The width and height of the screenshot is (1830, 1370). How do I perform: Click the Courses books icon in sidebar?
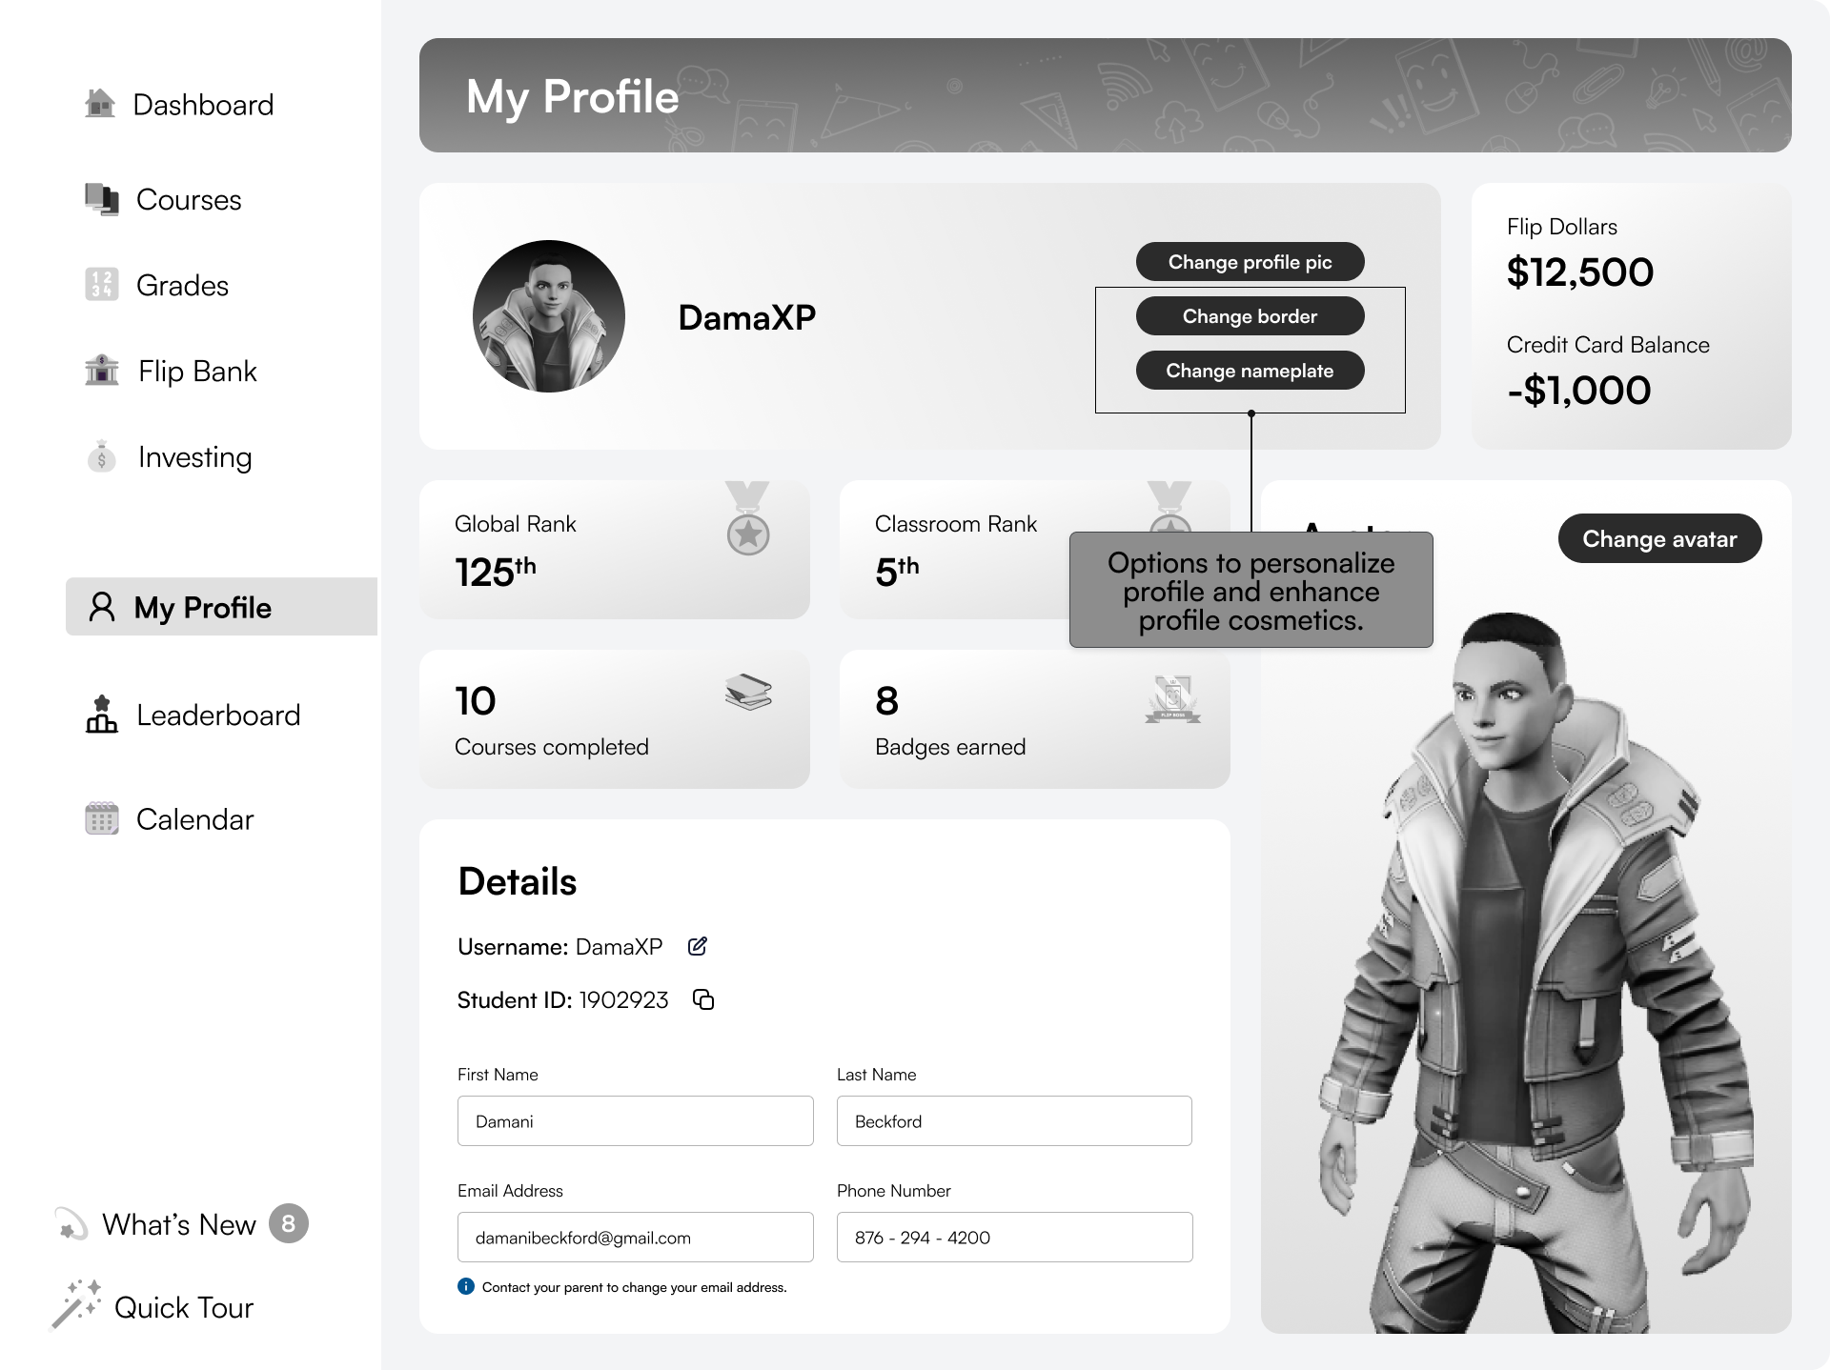(102, 199)
